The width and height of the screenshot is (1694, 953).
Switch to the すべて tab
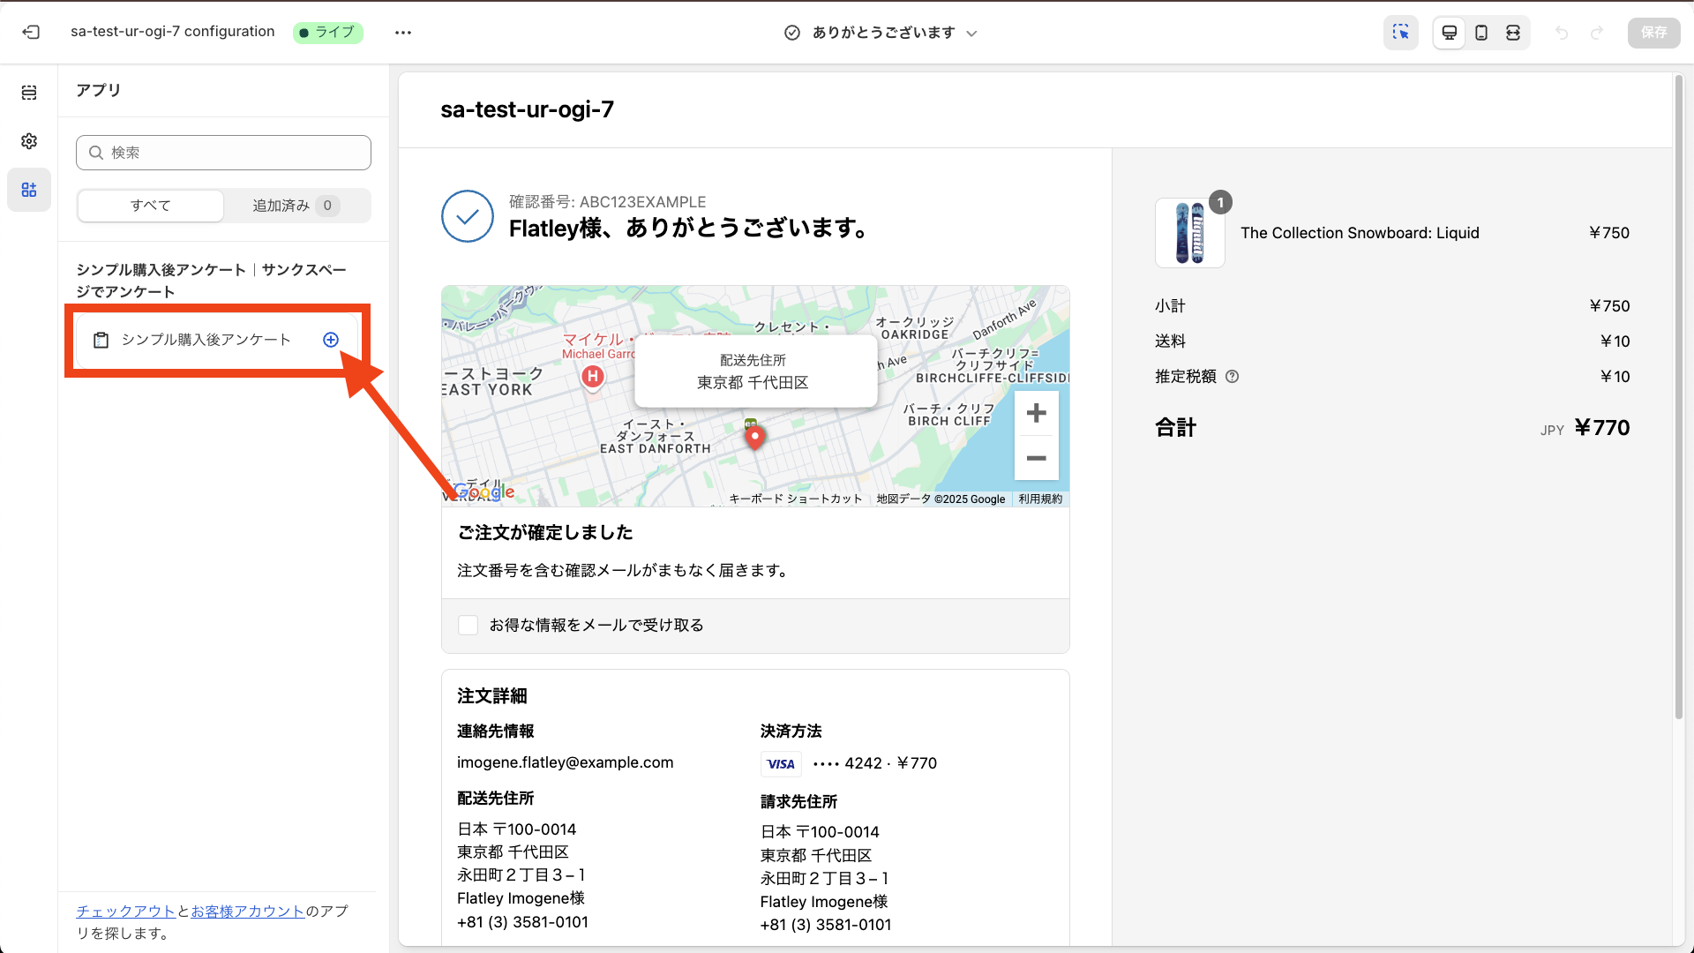click(150, 206)
